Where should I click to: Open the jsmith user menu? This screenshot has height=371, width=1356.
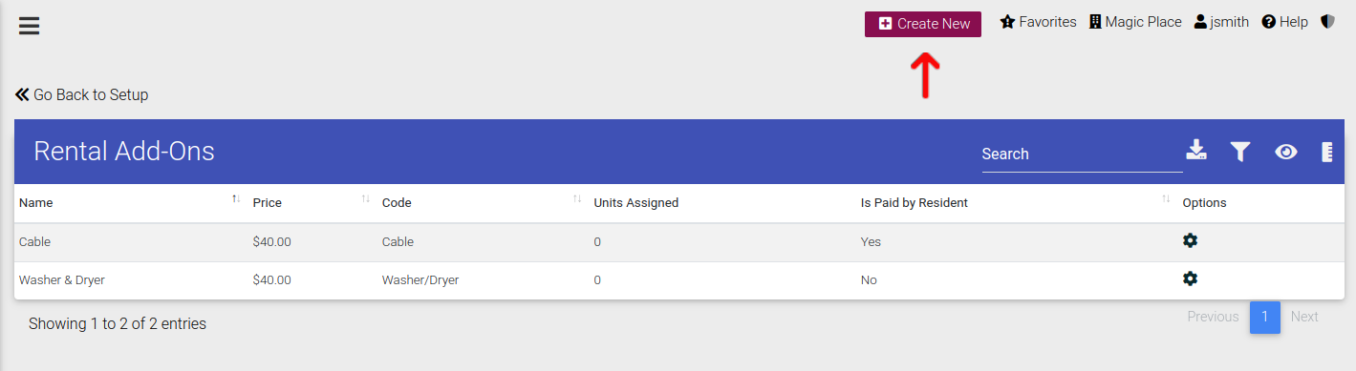[x=1221, y=22]
